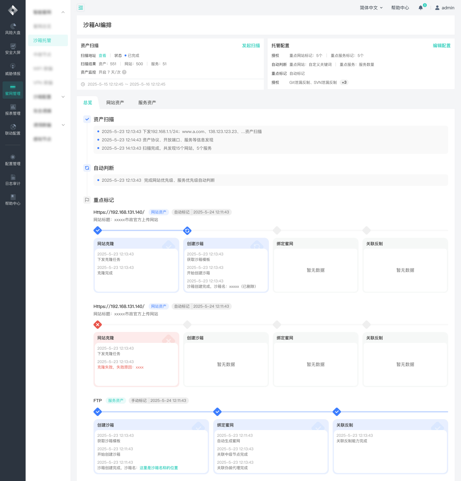
Task: Open 安全大屏 sidebar icon
Action: 13,49
